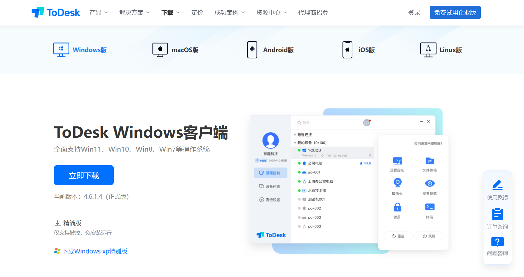Click the 当前版本：4.6.1.4 version text
The width and height of the screenshot is (524, 277).
coord(91,197)
